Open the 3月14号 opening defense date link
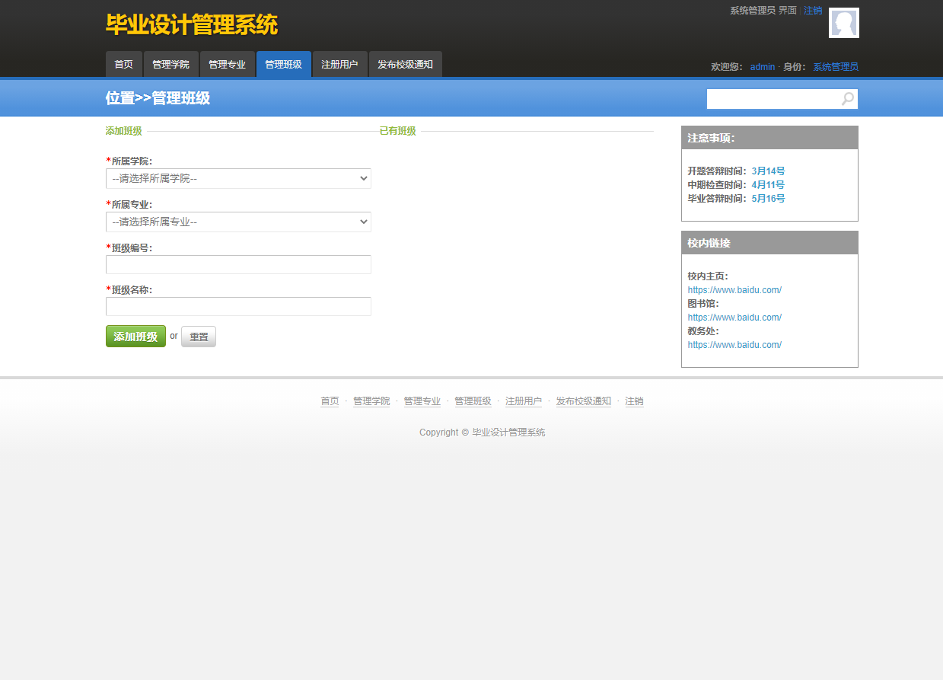 point(768,171)
